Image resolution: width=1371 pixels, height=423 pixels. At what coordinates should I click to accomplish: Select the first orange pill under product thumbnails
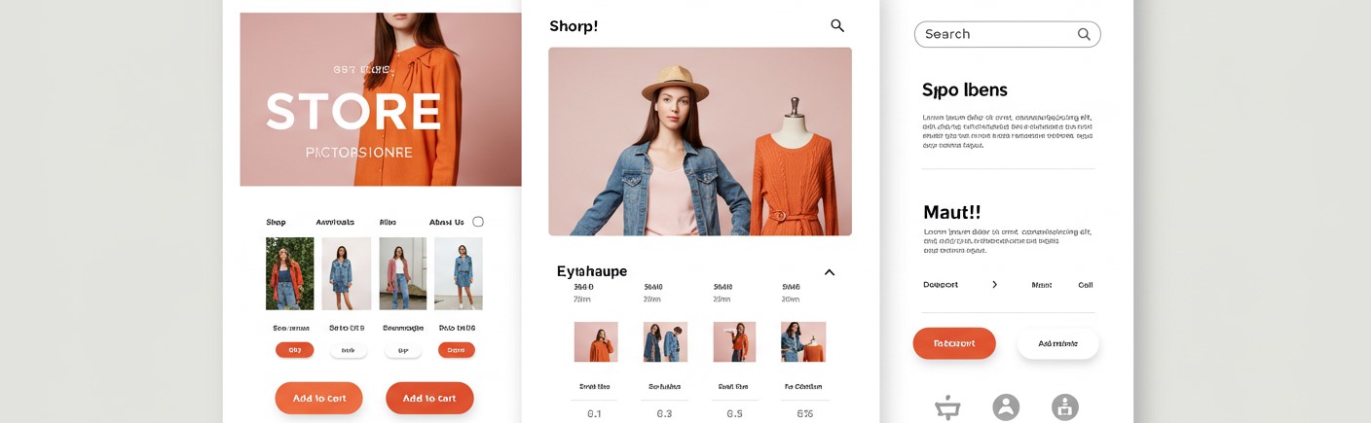pyautogui.click(x=294, y=350)
